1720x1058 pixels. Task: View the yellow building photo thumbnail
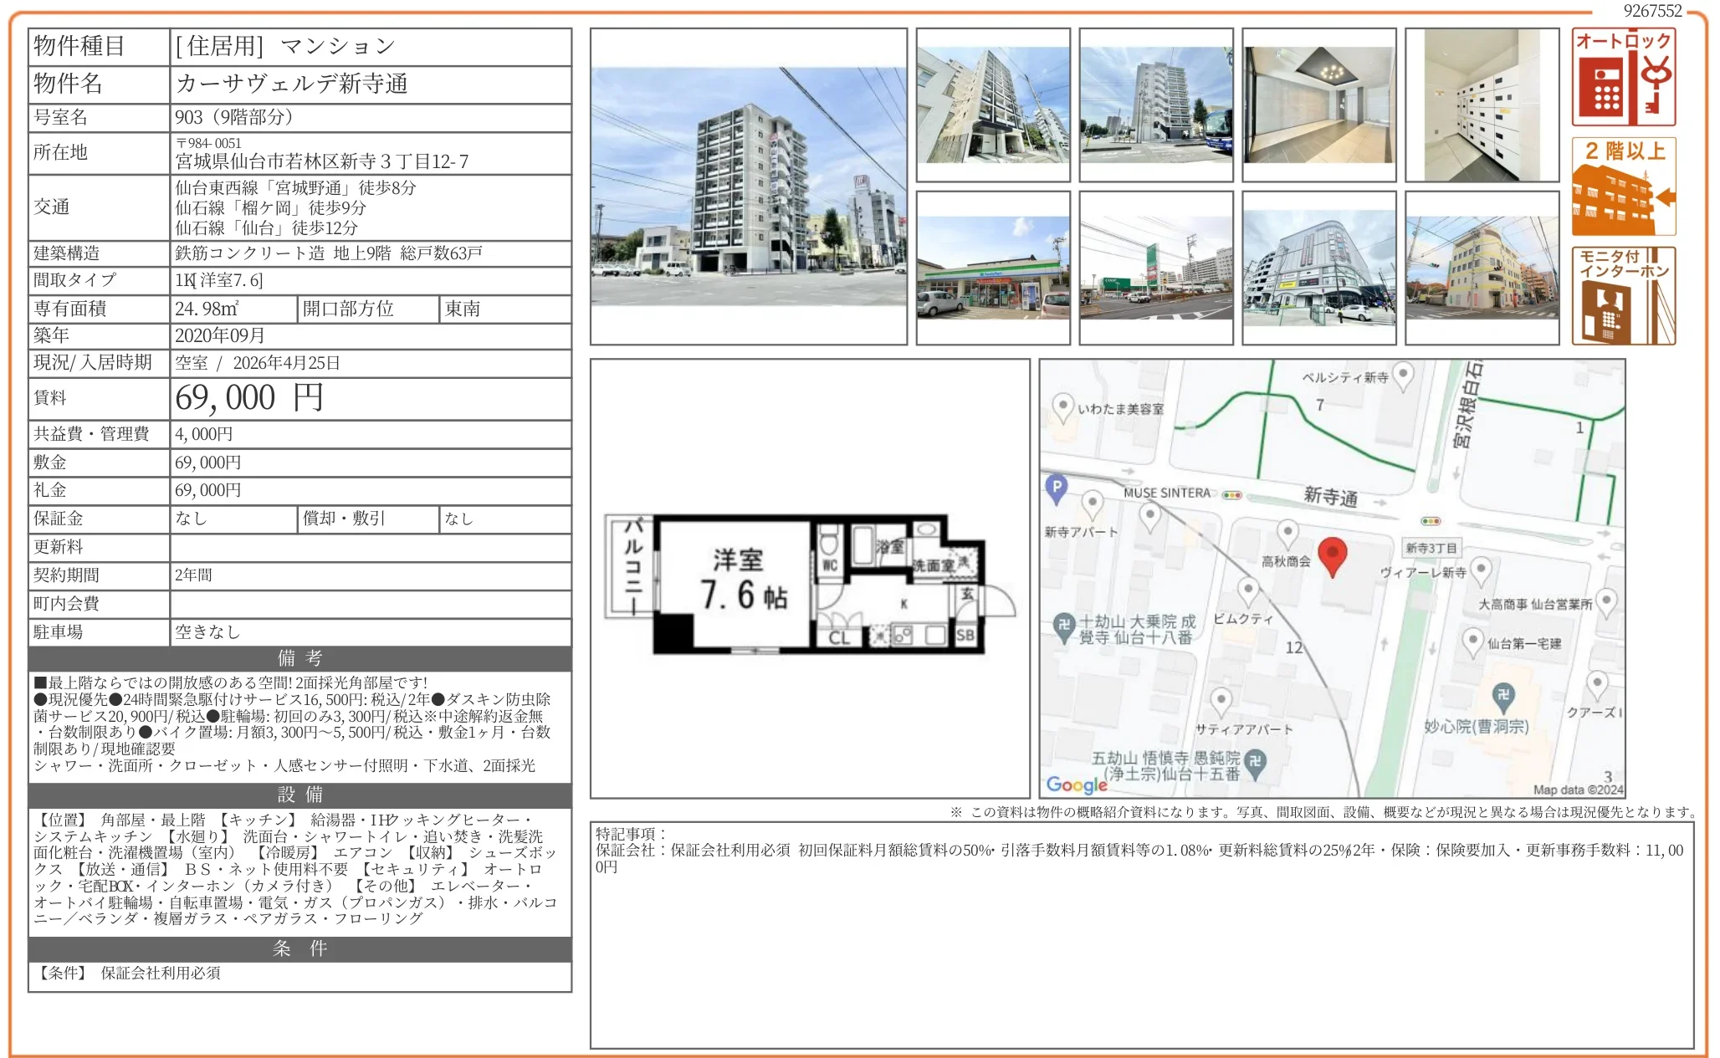pos(1482,268)
